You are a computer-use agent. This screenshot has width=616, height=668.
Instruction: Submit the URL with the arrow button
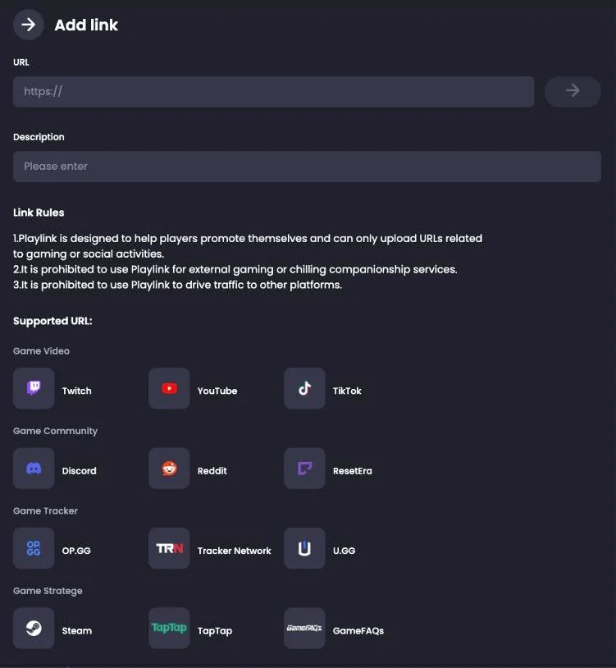[573, 91]
